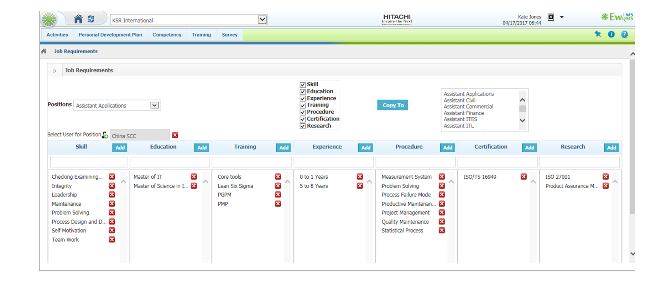This screenshot has height=282, width=671.
Task: Click the main page vertical scrollbar
Action: point(633,137)
